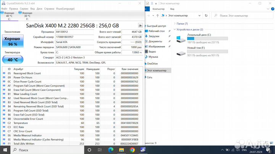The image size is (275, 154).
Task: Switch to the Вид ribbon tab in Explorer
Action: coord(172,9)
